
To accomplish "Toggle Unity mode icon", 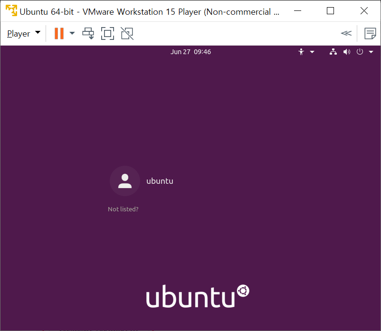I will tap(127, 33).
